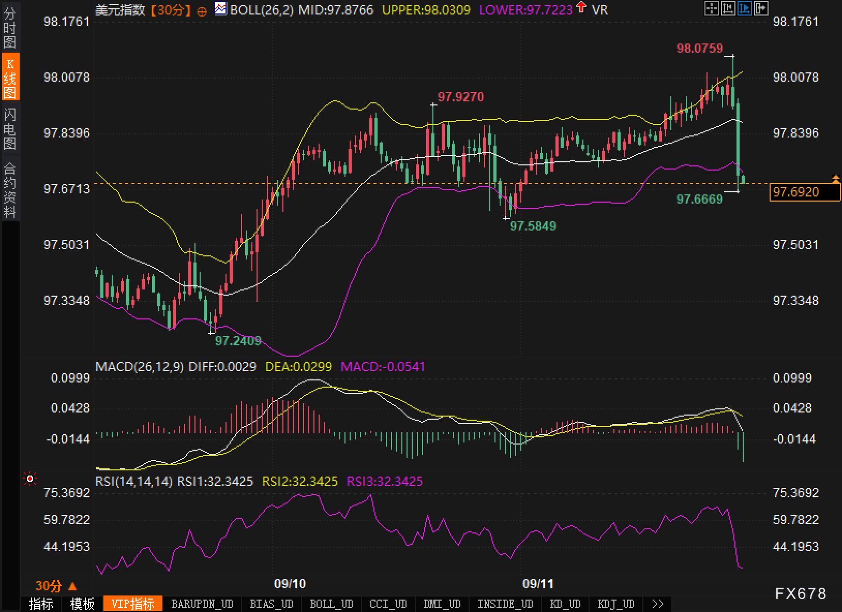Open 合约资料 contract info tab
The image size is (842, 612).
click(10, 190)
